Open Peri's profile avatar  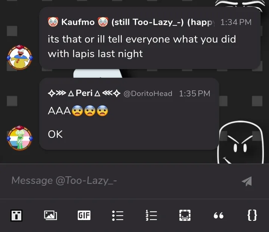pyautogui.click(x=20, y=138)
